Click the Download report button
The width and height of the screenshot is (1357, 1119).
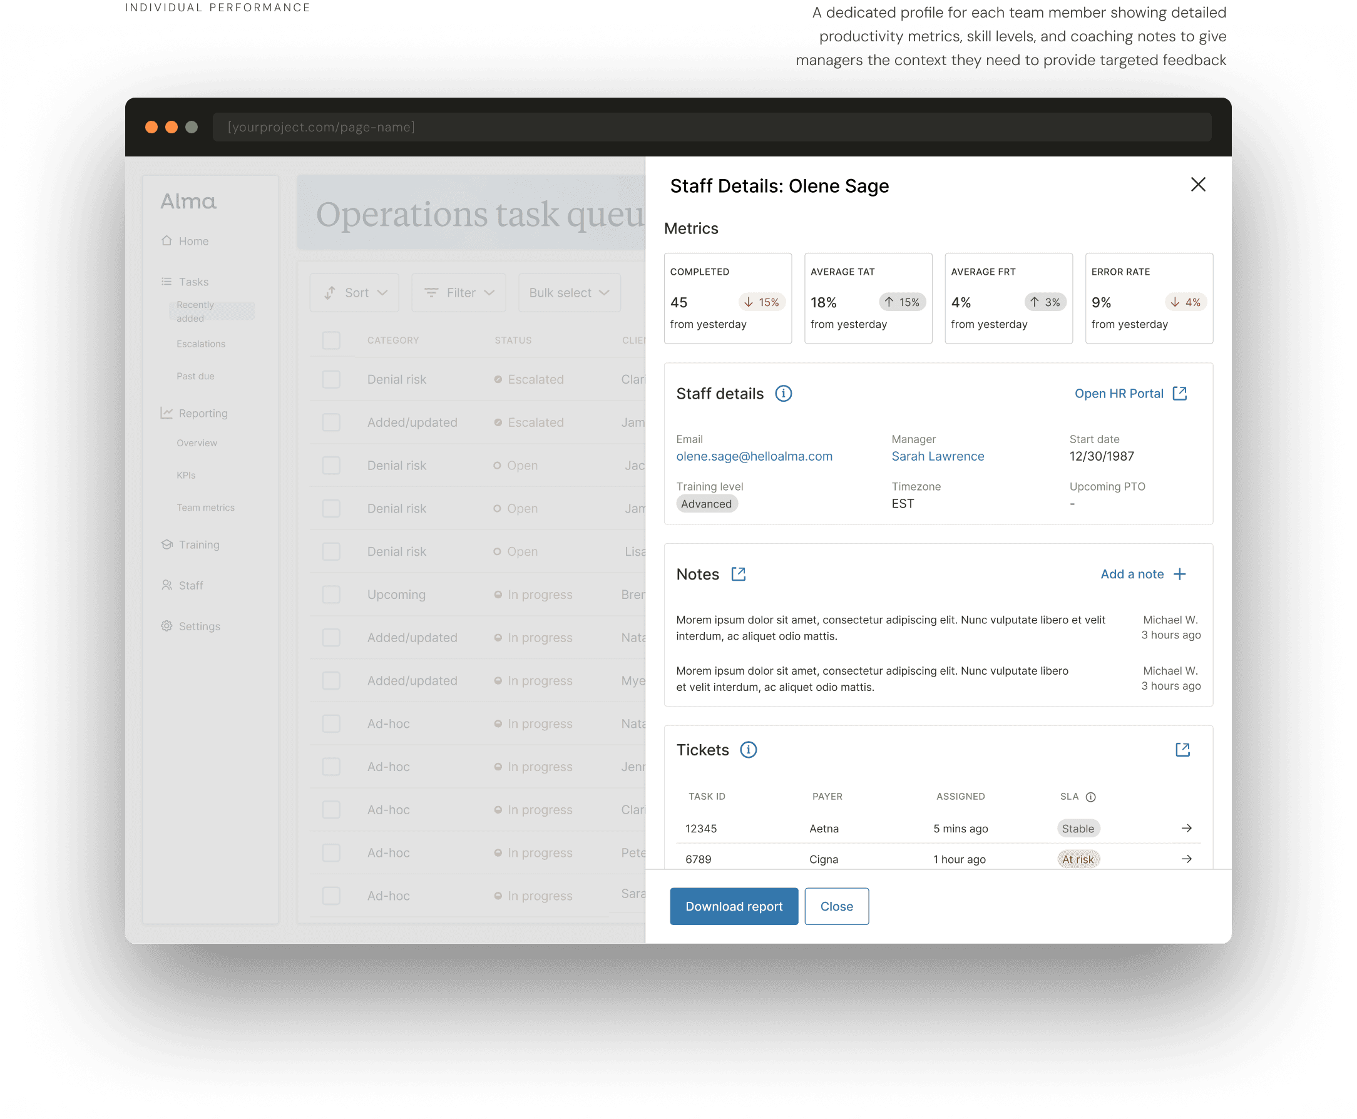733,906
